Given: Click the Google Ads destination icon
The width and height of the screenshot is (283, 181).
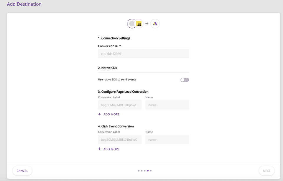Looking at the screenshot, I should 155,24.
